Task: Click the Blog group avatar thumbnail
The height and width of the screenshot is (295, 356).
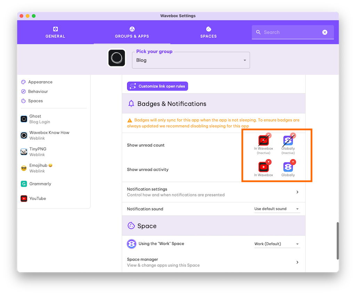Action: pos(116,58)
